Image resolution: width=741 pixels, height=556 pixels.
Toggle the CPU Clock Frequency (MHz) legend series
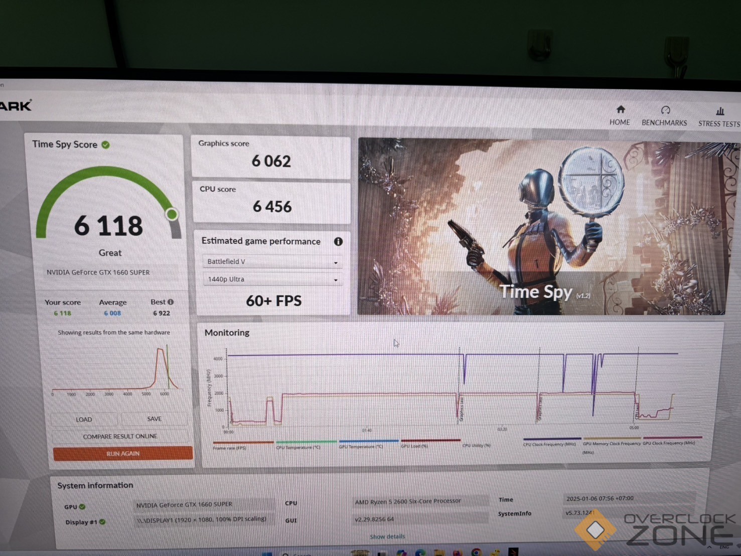click(552, 442)
